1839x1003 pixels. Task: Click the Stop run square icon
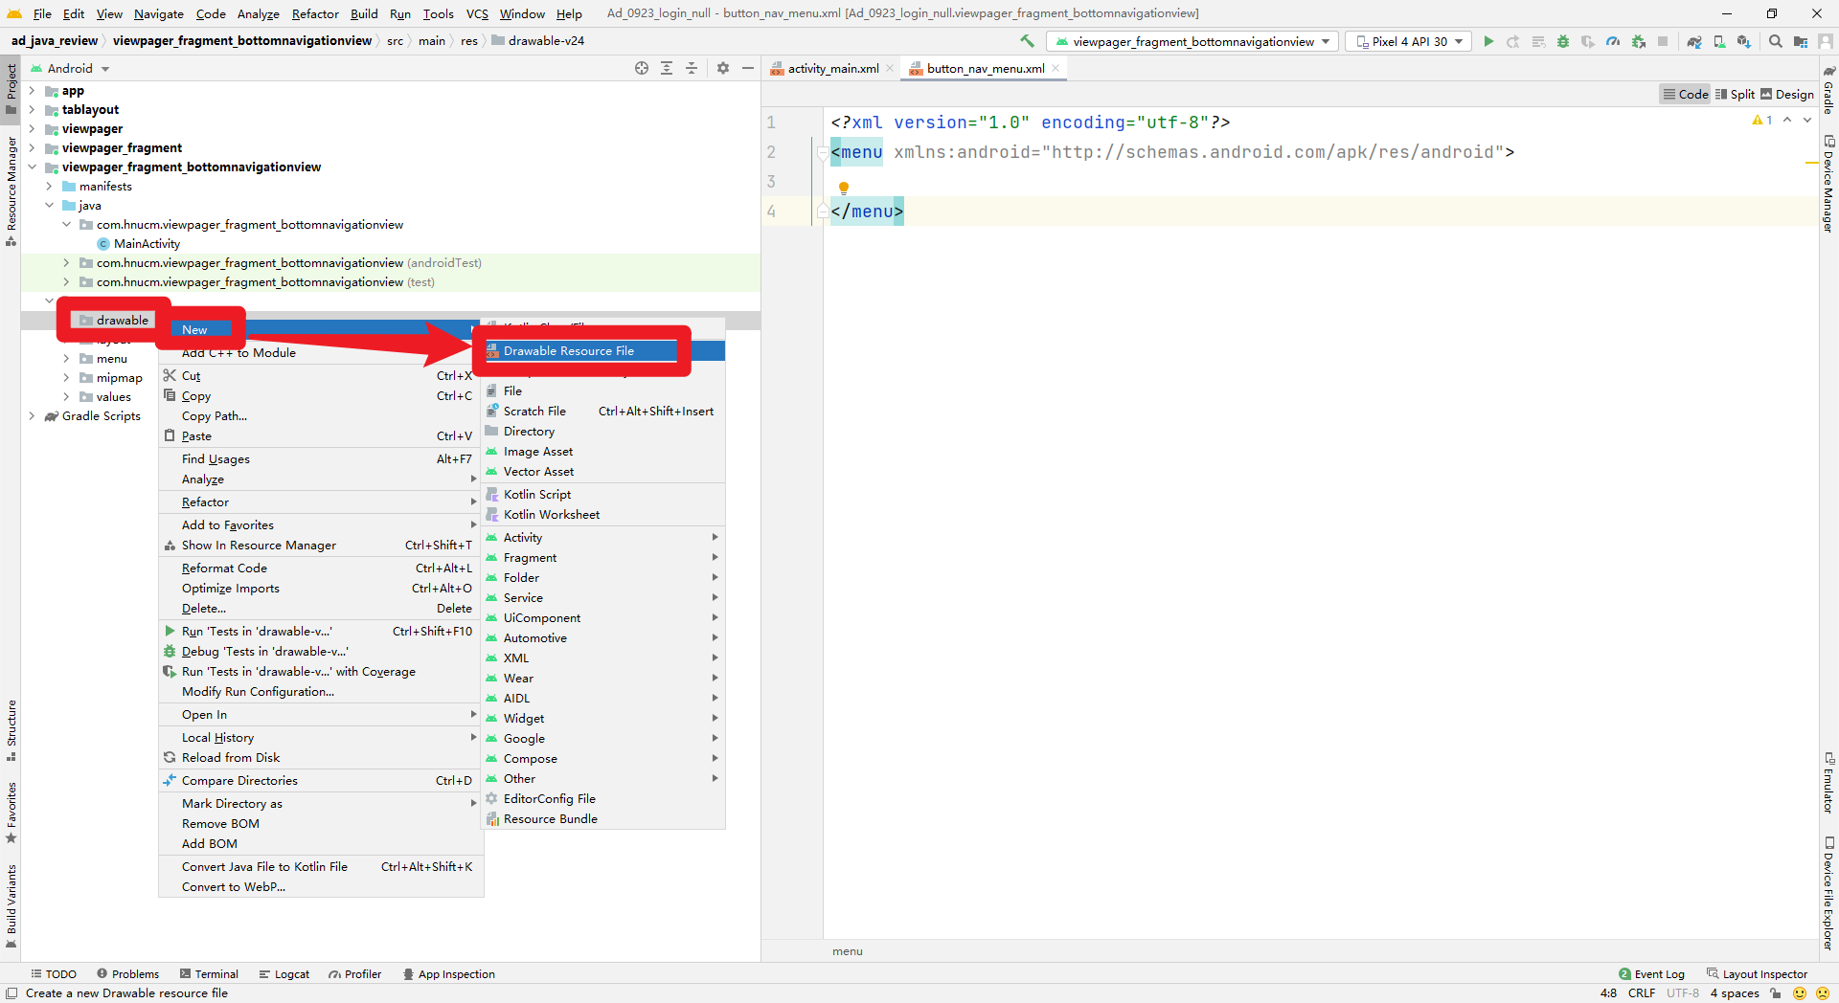(1664, 41)
